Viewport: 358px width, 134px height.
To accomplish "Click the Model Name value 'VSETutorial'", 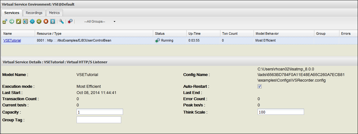I will [x=87, y=74].
